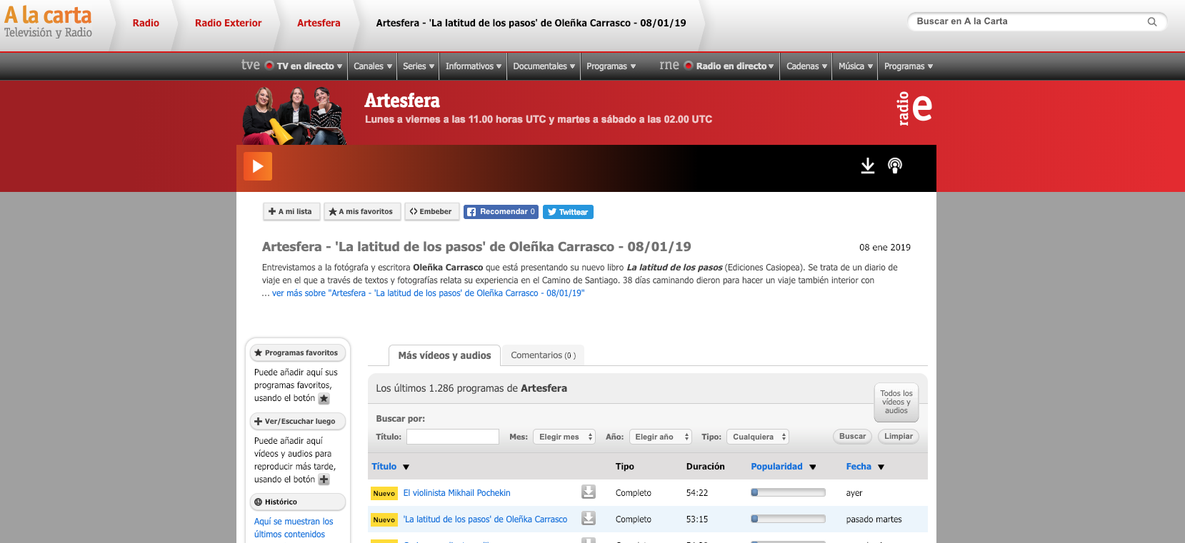Viewport: 1185px width, 543px height.
Task: Click the Radio breadcrumb
Action: (146, 23)
